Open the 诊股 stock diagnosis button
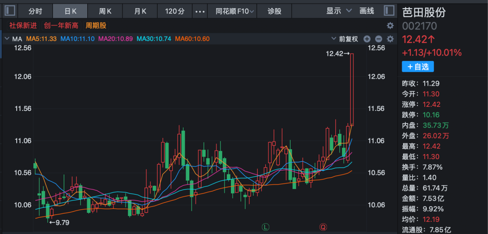 274,11
